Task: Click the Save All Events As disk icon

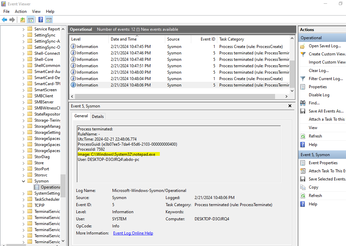Action: pos(302,111)
